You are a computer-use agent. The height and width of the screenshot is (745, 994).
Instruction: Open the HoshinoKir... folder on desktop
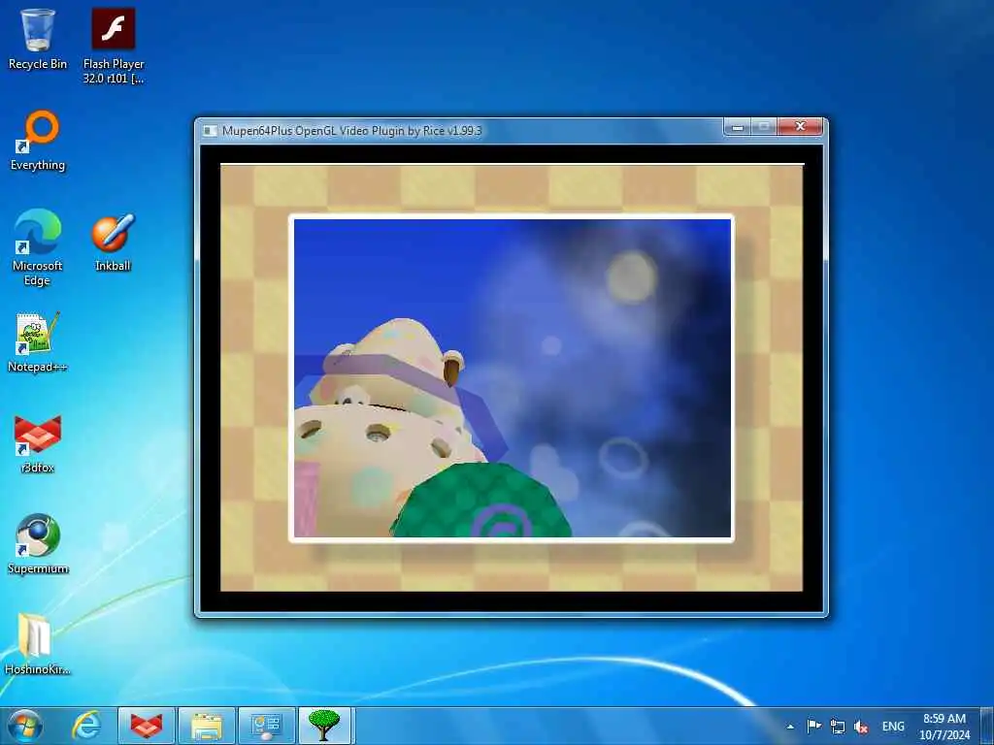(38, 643)
